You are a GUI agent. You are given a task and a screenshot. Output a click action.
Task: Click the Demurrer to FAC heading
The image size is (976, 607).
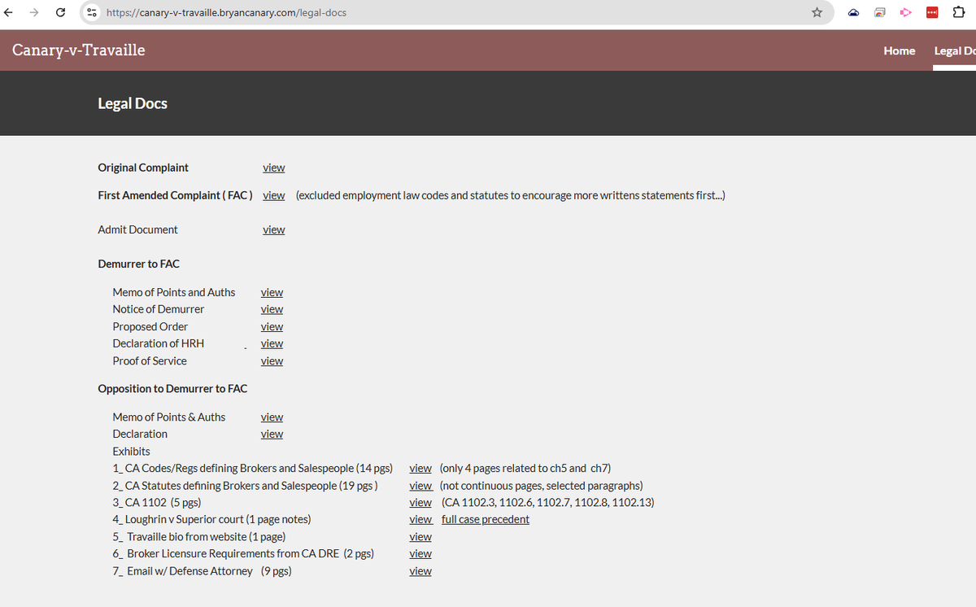point(138,264)
